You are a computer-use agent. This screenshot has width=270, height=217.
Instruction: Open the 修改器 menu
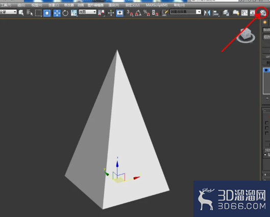pyautogui.click(x=69, y=5)
